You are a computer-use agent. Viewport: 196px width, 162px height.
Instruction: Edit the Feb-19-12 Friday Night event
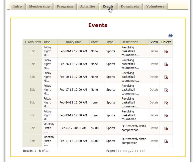click(32, 51)
